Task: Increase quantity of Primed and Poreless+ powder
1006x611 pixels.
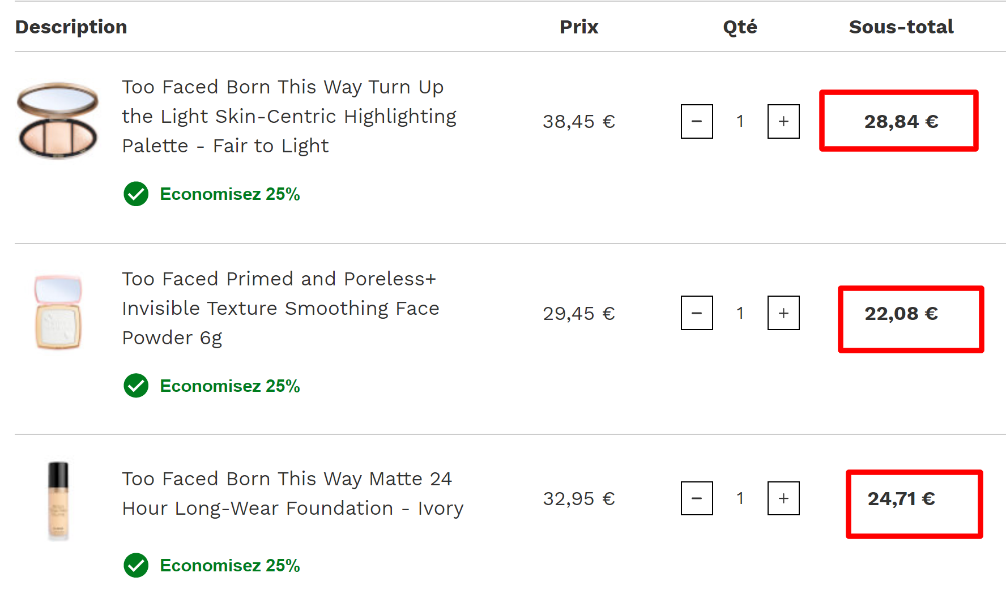Action: click(783, 313)
